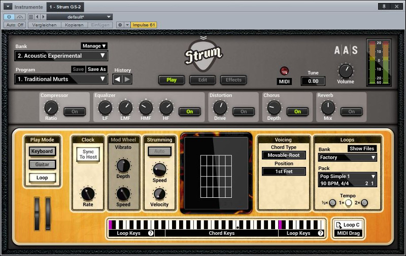
Task: Open dropdown arrow beside gear icon
Action: 127,25
